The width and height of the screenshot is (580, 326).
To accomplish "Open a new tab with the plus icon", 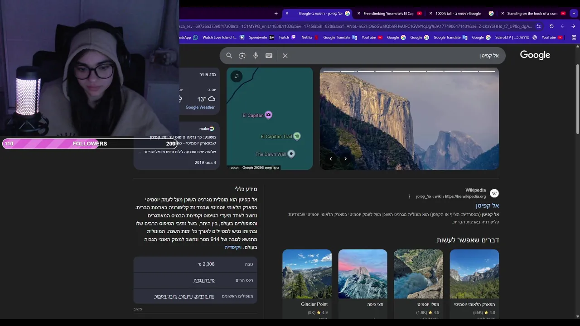I will click(x=276, y=14).
